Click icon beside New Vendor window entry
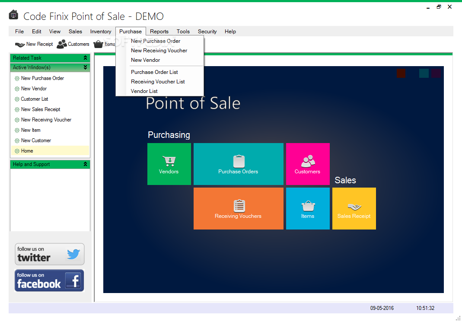 coord(17,89)
